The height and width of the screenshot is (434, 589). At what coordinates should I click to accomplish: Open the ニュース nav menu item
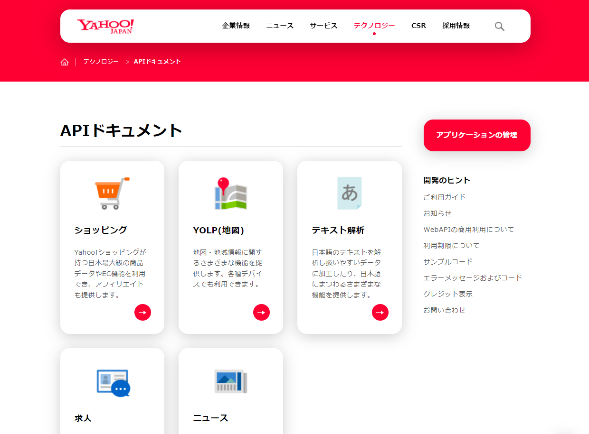[x=280, y=26]
